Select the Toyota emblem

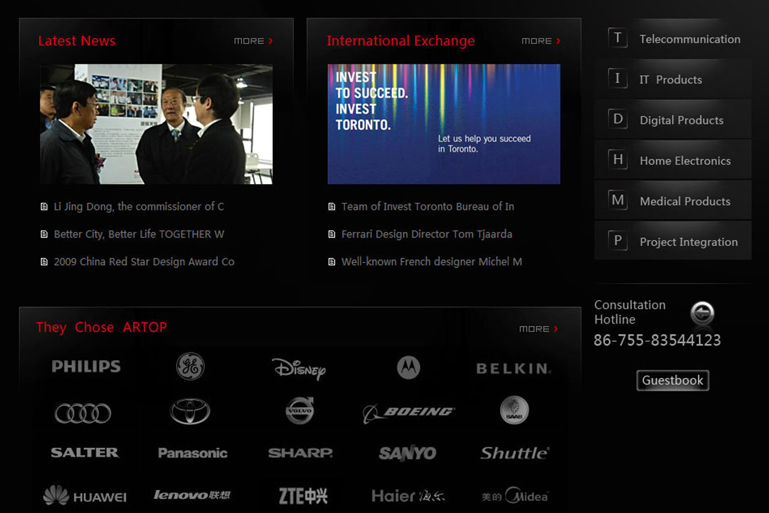point(190,412)
